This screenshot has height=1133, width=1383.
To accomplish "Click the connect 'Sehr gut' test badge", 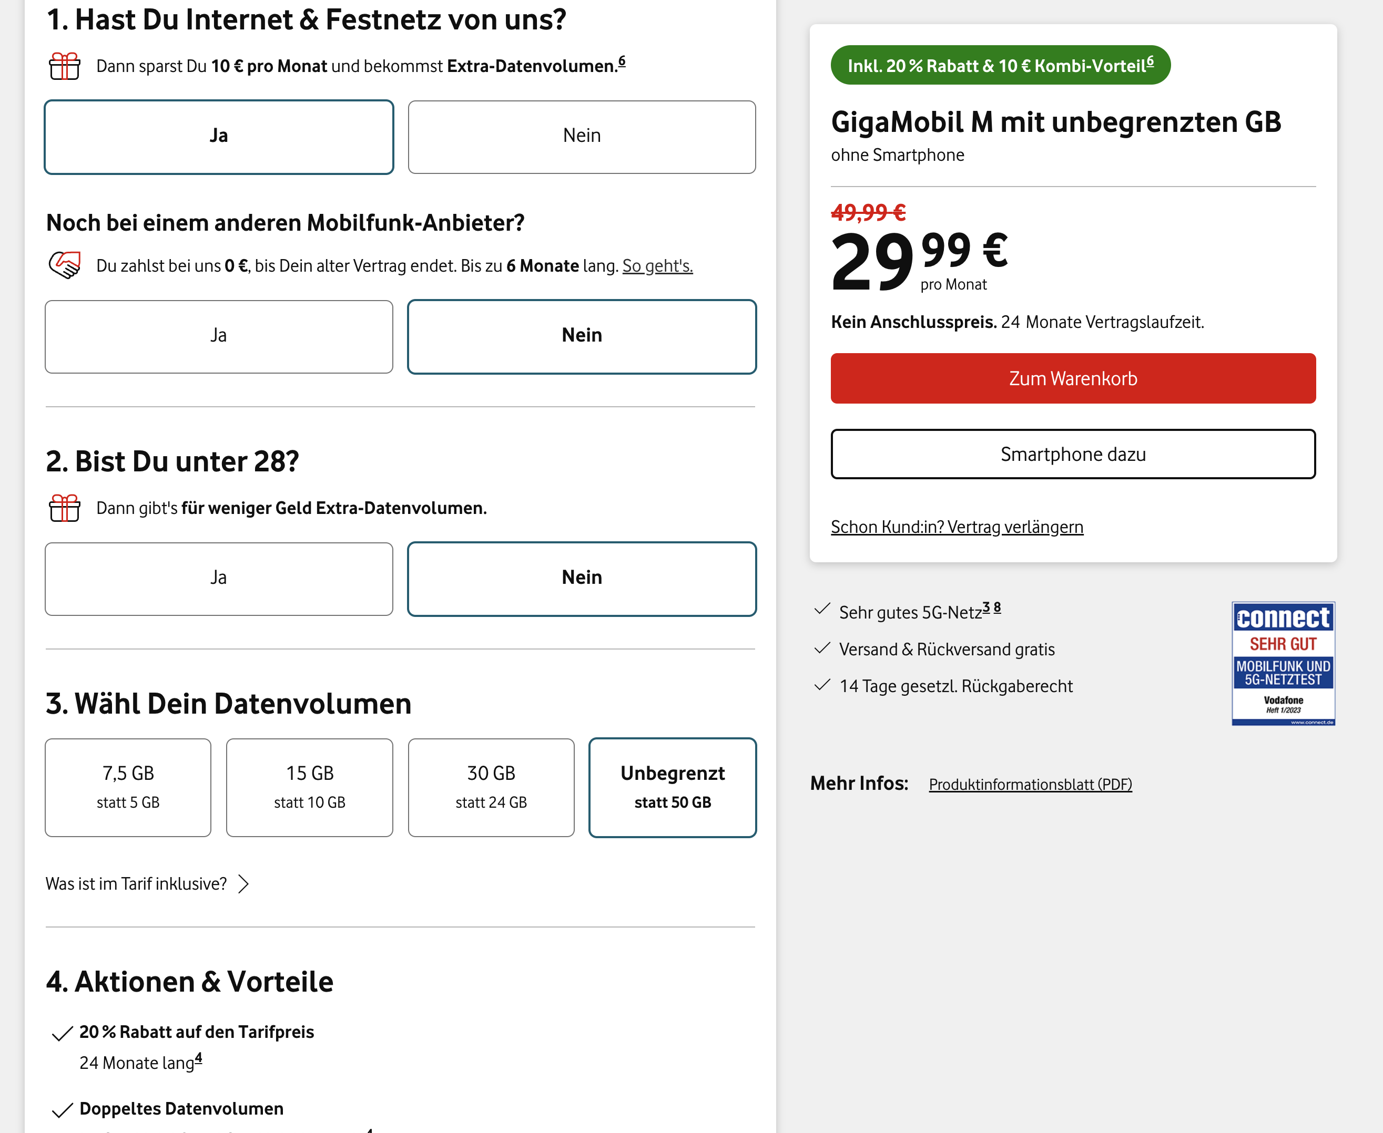I will (1283, 663).
